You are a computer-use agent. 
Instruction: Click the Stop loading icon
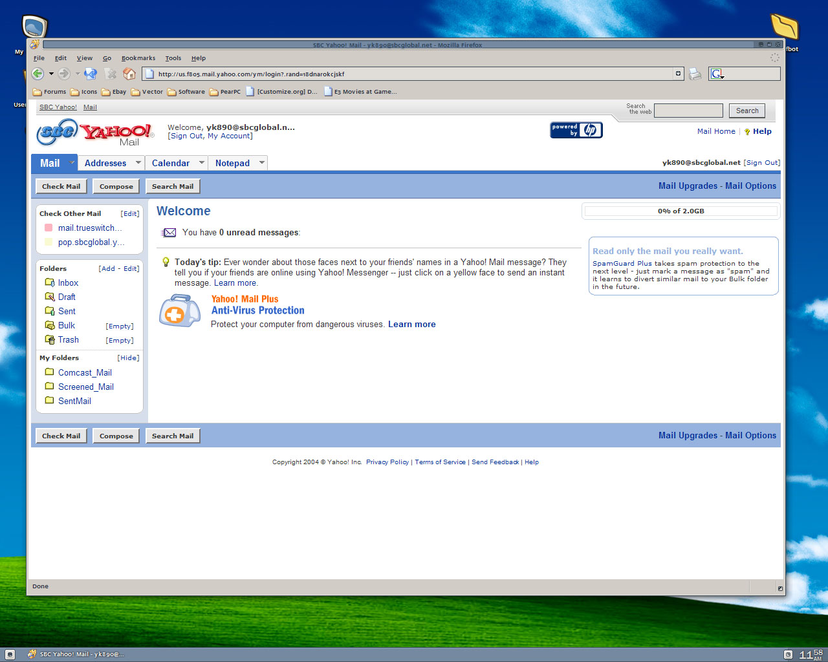[x=111, y=74]
